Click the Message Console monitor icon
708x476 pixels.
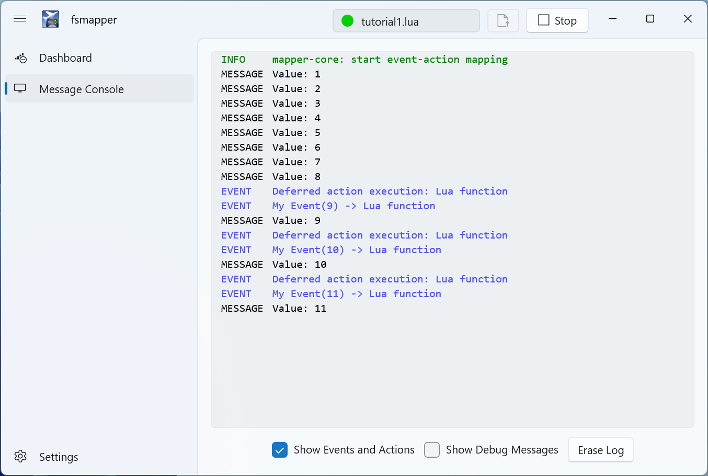20,88
